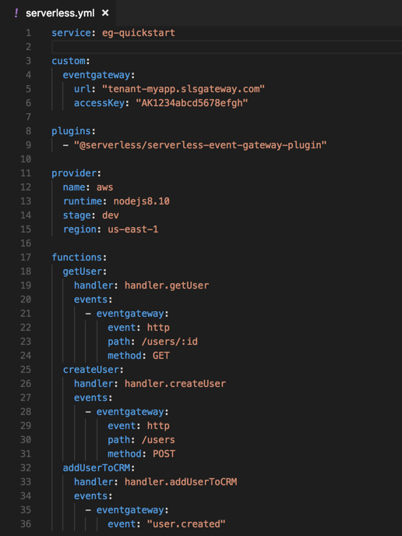Close the serverless.yml tab
Screen dimensions: 402x536
(x=105, y=13)
